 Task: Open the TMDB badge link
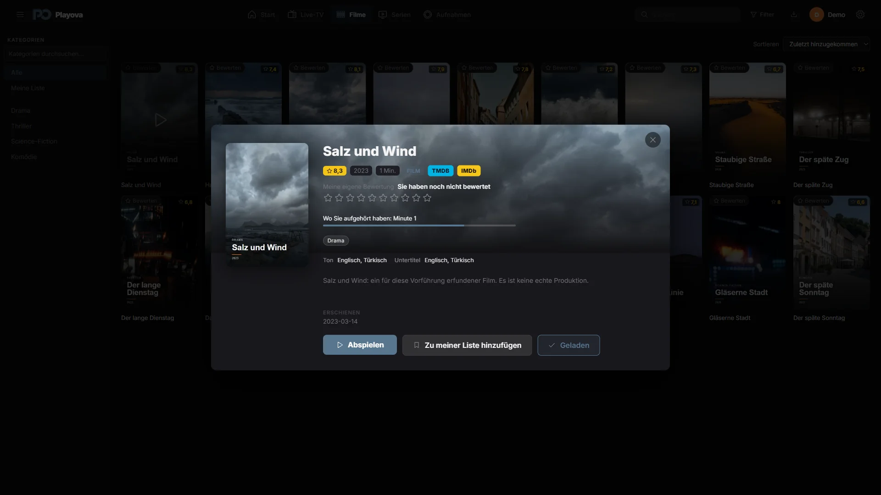[440, 170]
